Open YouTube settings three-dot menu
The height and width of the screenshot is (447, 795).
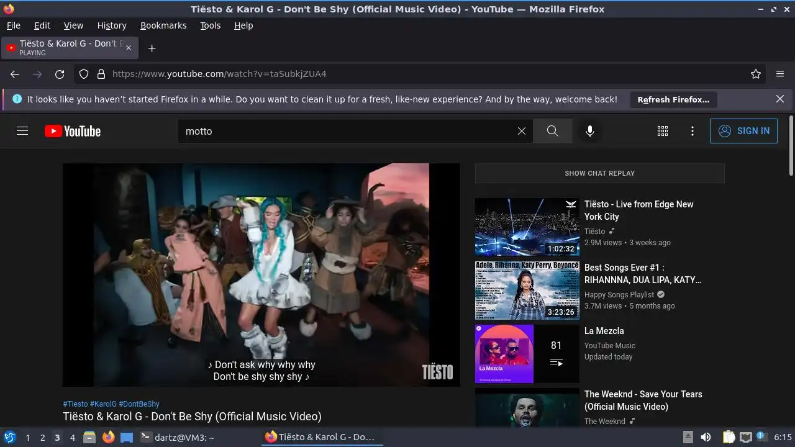[693, 131]
